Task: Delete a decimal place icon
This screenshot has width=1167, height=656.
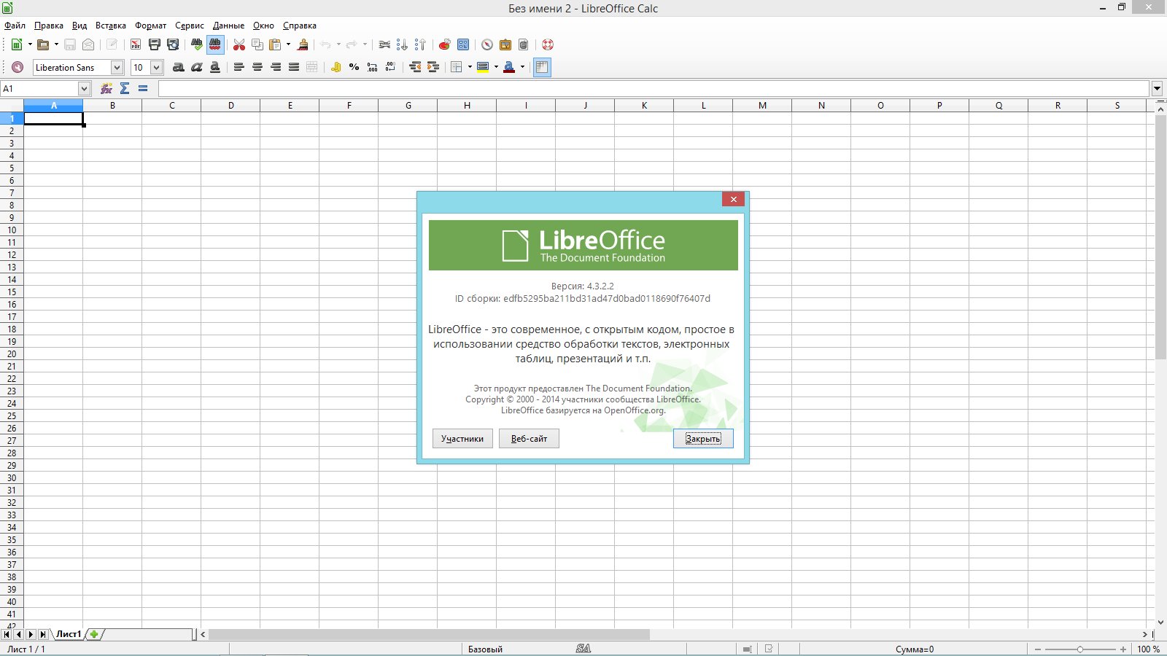Action: tap(390, 67)
